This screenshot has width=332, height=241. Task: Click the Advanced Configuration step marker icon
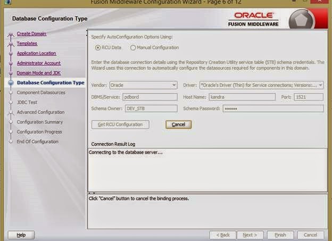tap(11, 113)
